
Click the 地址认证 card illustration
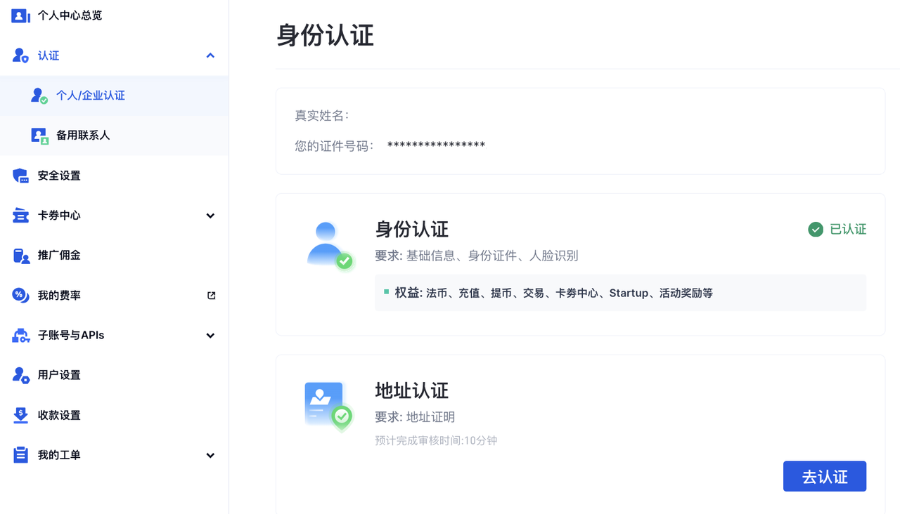tap(328, 406)
